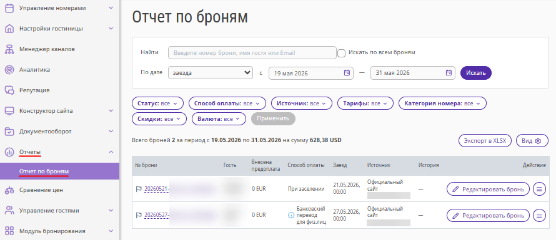Open calendar picker for 31 мая 2026
Image resolution: width=556 pixels, height=240 pixels.
pos(449,73)
